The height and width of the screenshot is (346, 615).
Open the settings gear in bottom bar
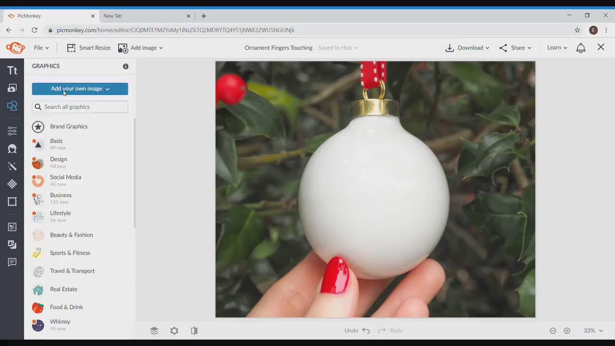(174, 331)
